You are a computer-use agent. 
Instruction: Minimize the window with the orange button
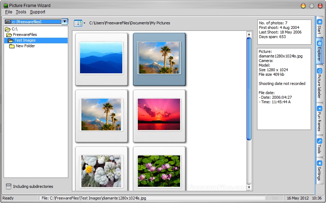(x=303, y=6)
